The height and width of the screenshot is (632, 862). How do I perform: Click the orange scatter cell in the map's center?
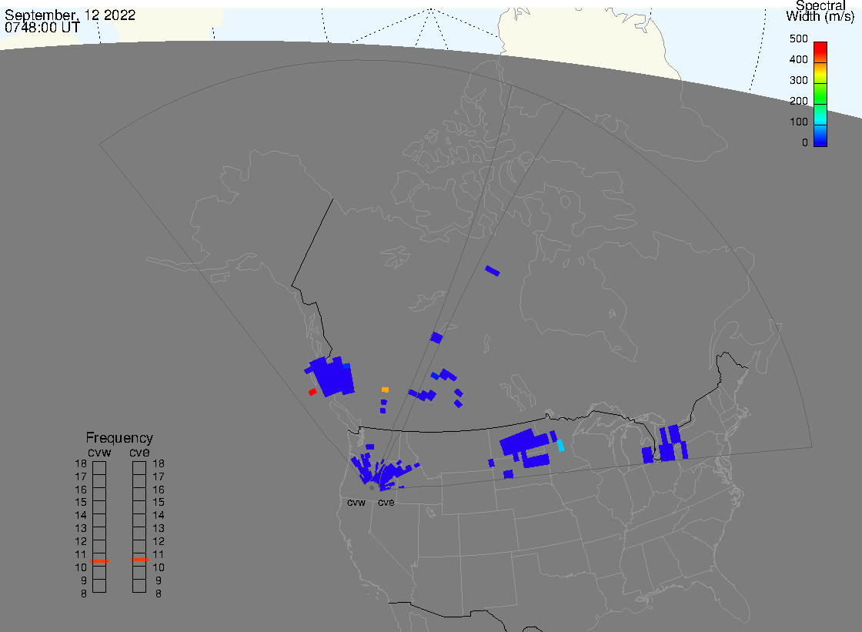tap(386, 390)
